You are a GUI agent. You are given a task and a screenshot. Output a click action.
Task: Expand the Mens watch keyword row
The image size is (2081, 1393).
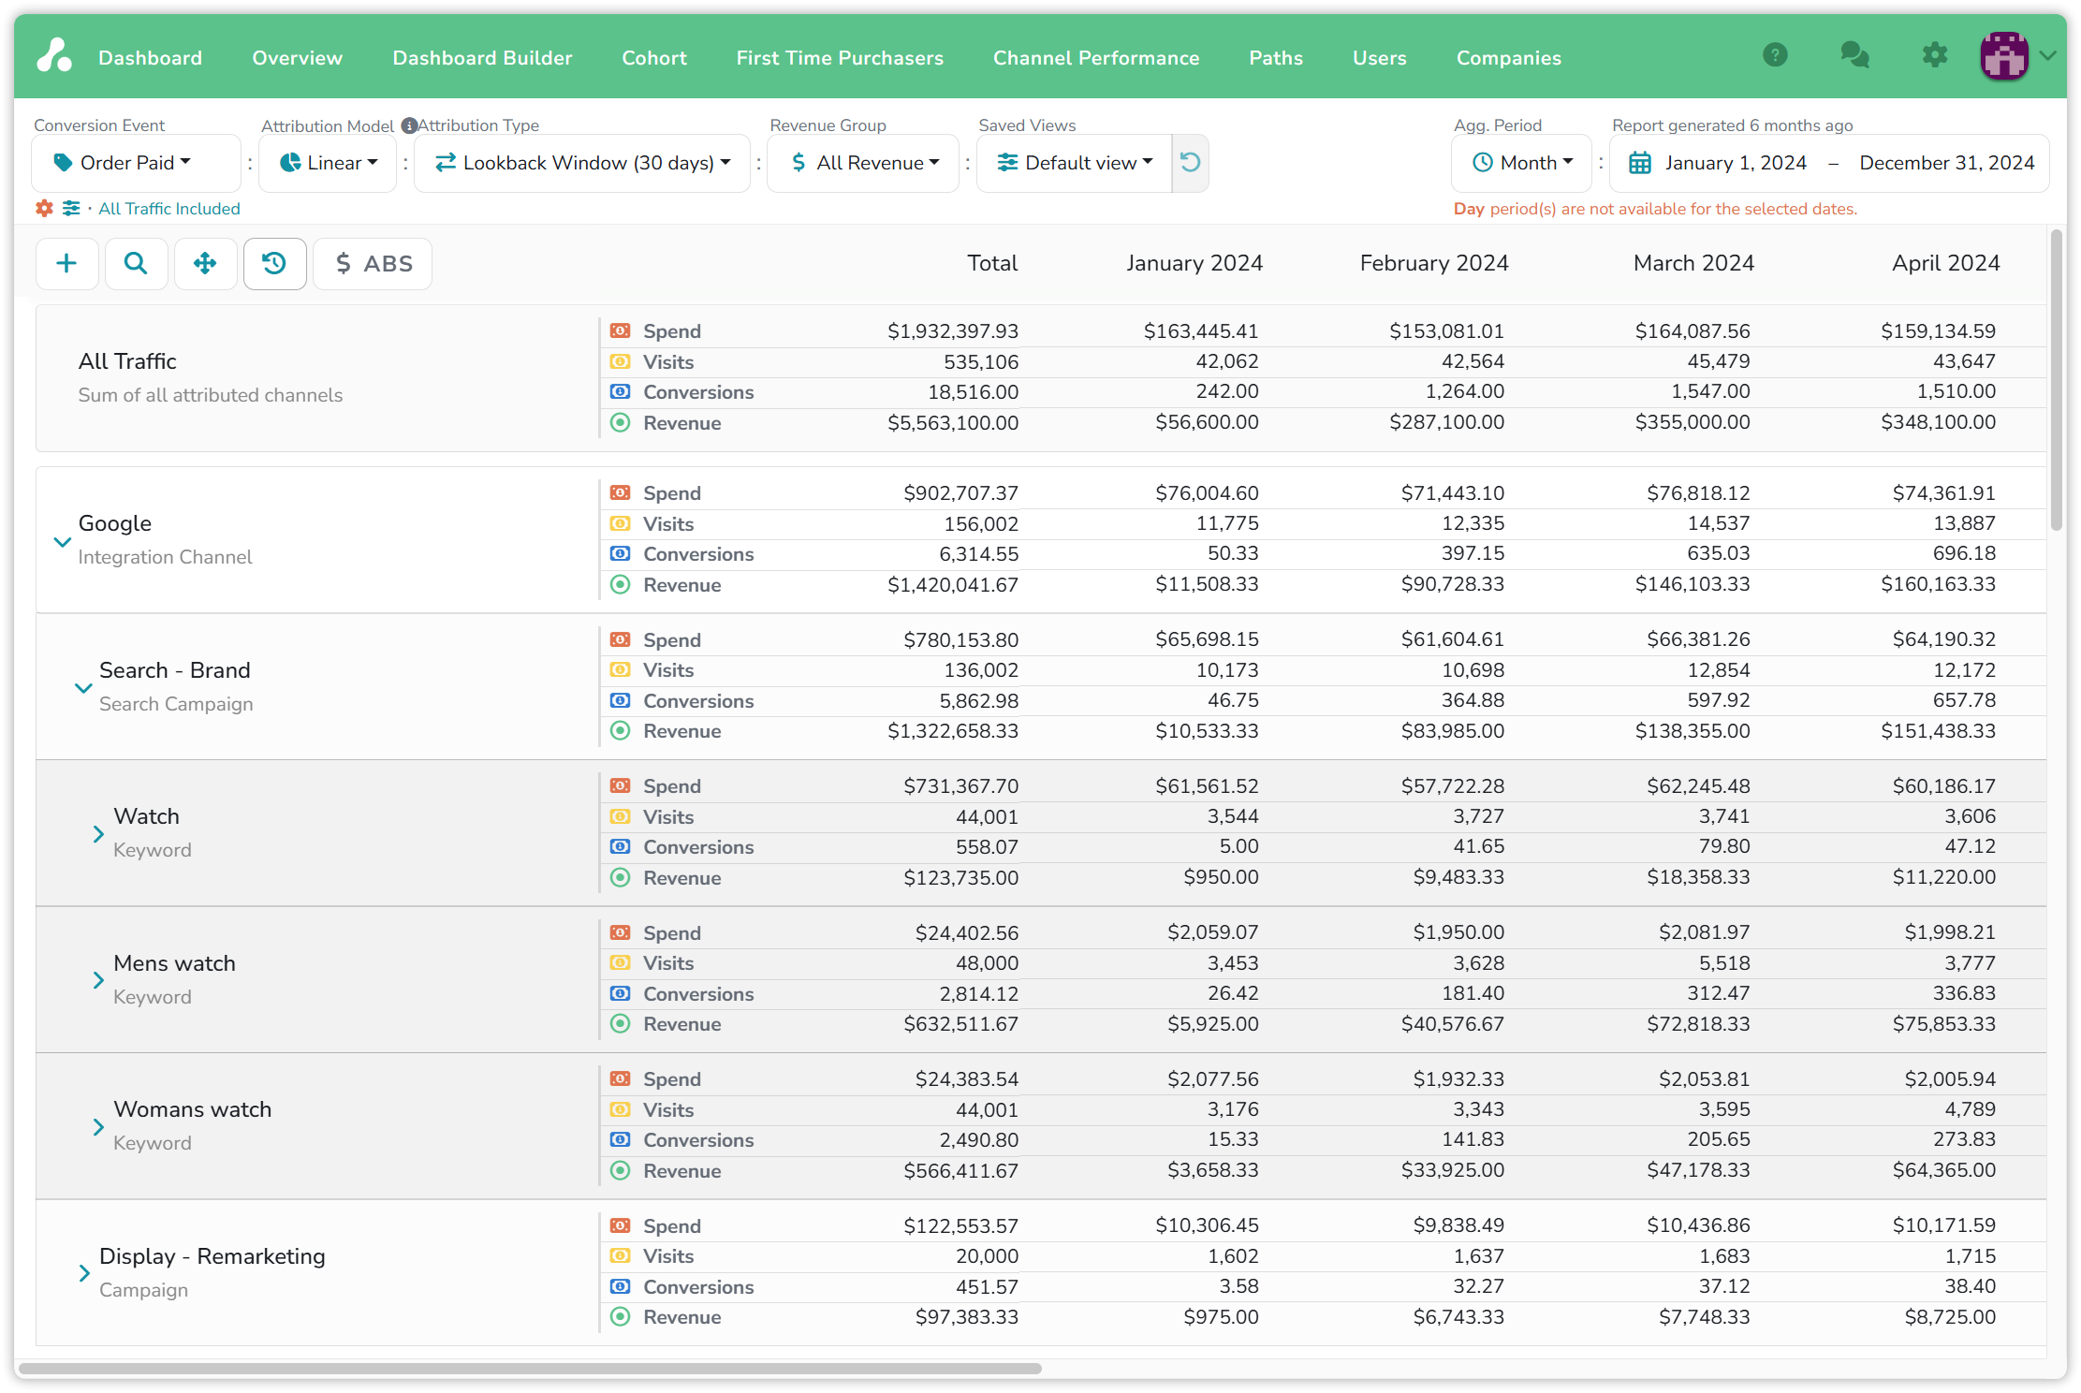tap(97, 980)
